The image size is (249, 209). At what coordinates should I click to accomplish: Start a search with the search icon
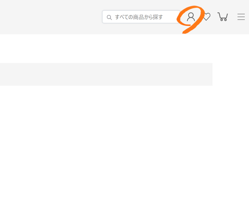coord(109,17)
